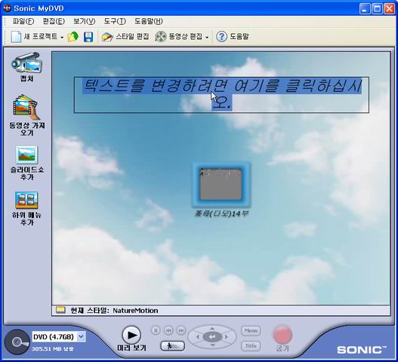This screenshot has width=398, height=362.
Task: Click the red 굽기 burn button
Action: coord(282,335)
